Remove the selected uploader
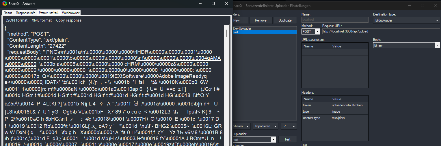The width and height of the screenshot is (441, 146). click(x=260, y=20)
